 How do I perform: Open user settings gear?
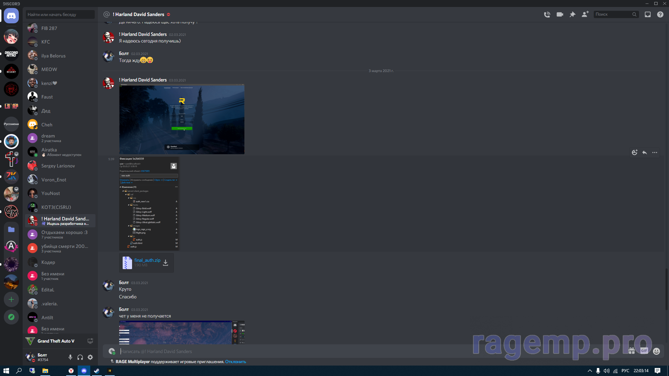pos(90,357)
